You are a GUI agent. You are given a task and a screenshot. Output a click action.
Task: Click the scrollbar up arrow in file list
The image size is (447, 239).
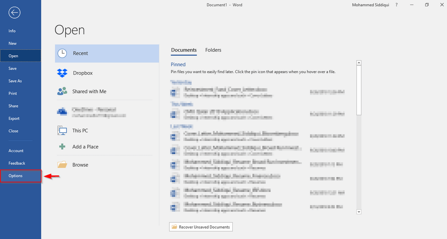click(x=359, y=63)
